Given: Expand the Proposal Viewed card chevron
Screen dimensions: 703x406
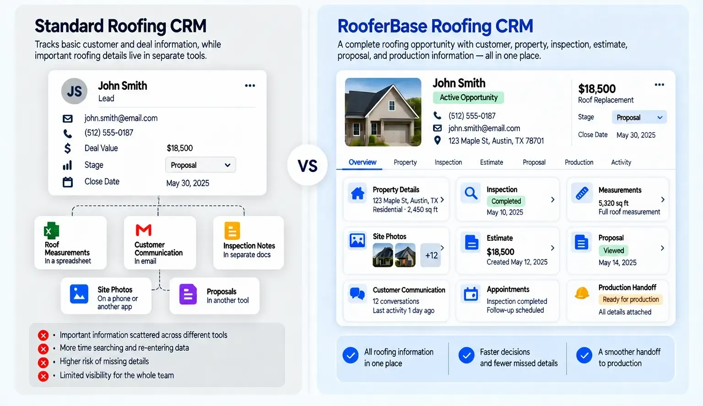Looking at the screenshot, I should point(663,248).
